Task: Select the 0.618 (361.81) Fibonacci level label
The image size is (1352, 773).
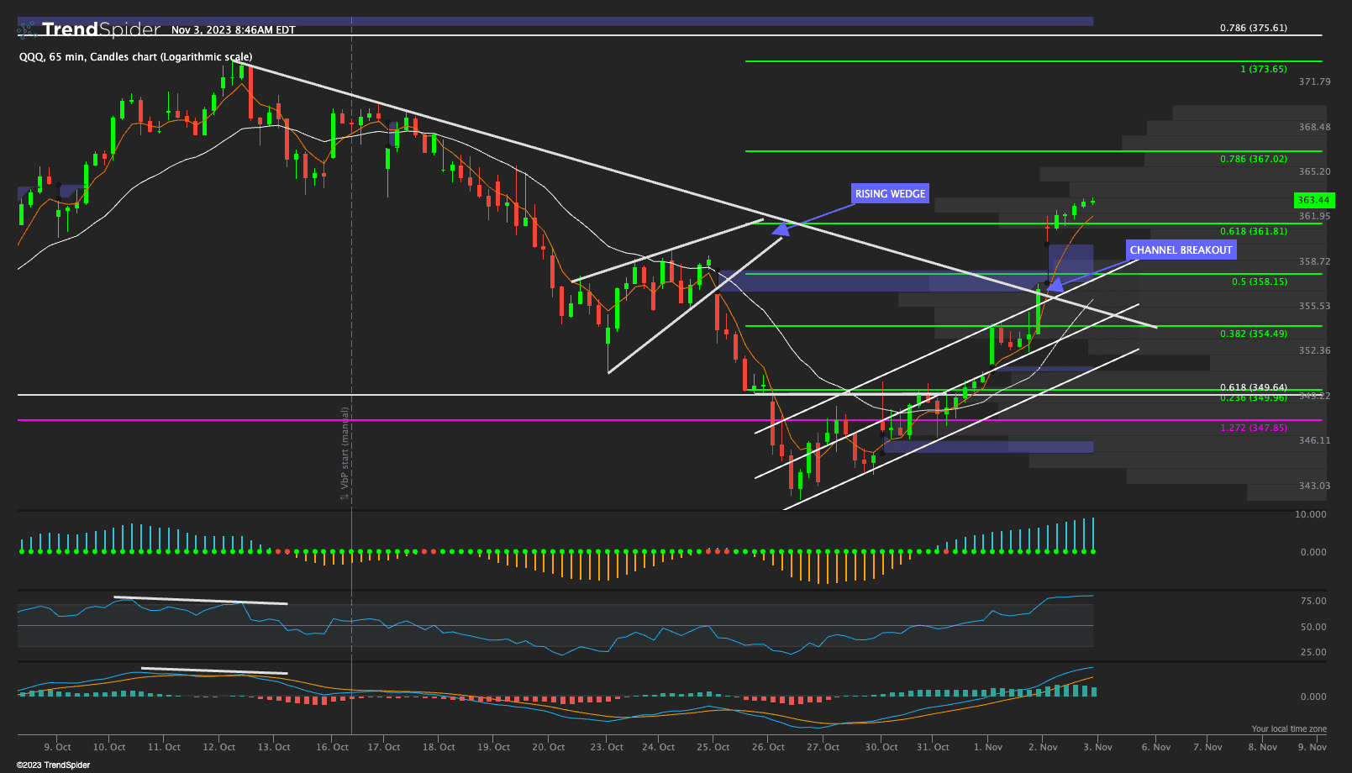Action: pos(1253,231)
